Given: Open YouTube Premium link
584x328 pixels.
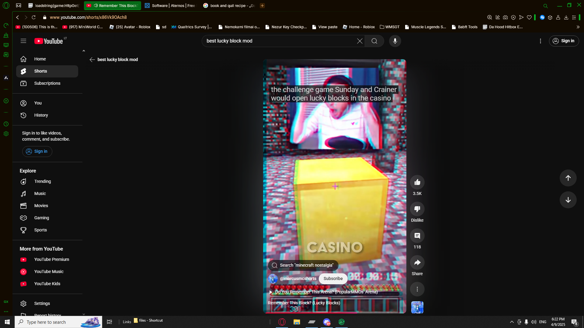Looking at the screenshot, I should (x=47, y=259).
